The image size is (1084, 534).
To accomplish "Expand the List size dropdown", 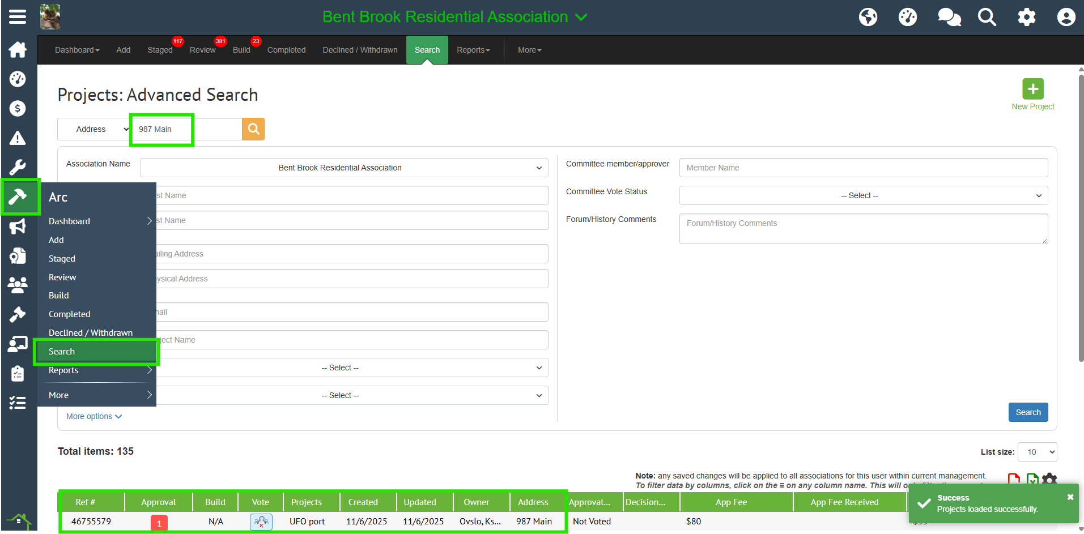I will pyautogui.click(x=1037, y=452).
